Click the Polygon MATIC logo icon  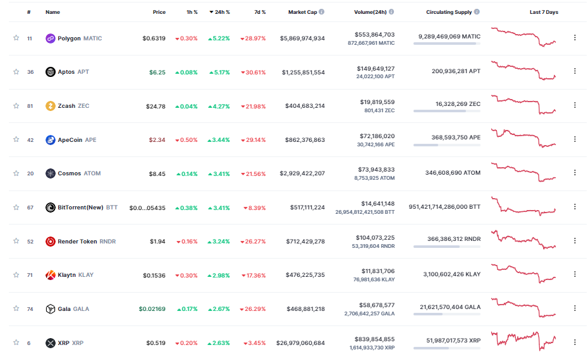pyautogui.click(x=50, y=38)
